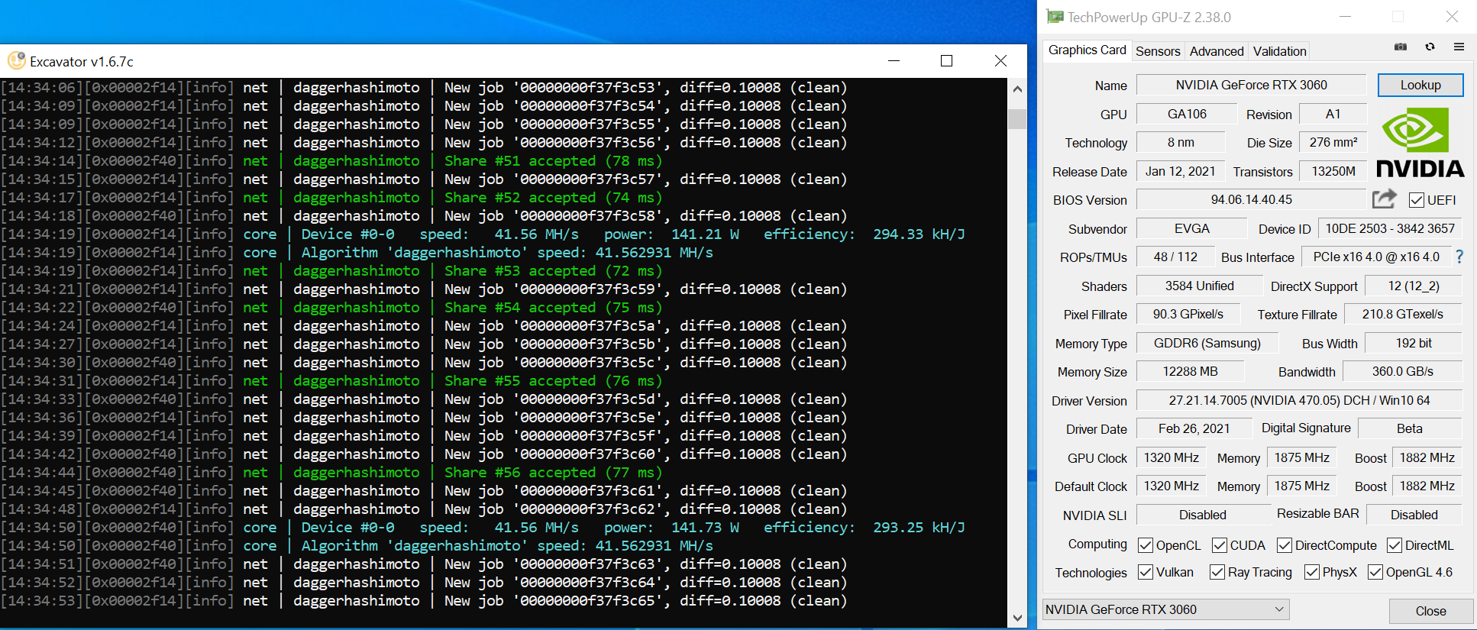This screenshot has width=1477, height=630.
Task: Click the Close button in GPU-Z
Action: point(1430,611)
